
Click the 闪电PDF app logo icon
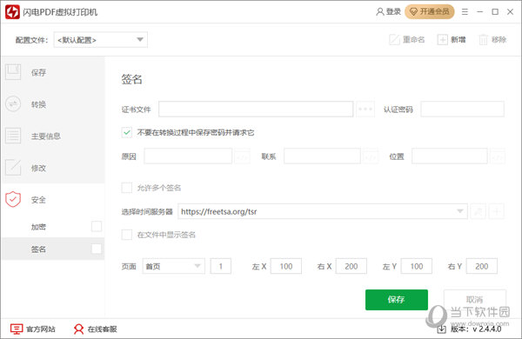[x=12, y=12]
